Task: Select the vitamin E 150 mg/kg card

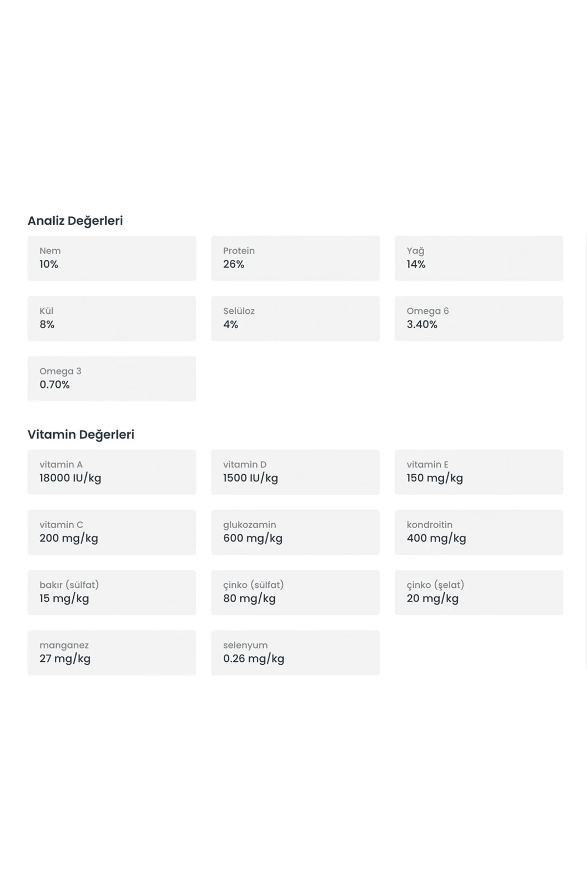Action: 479,472
